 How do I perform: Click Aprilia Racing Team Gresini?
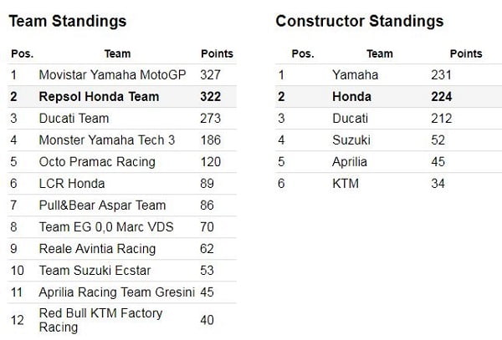(116, 292)
